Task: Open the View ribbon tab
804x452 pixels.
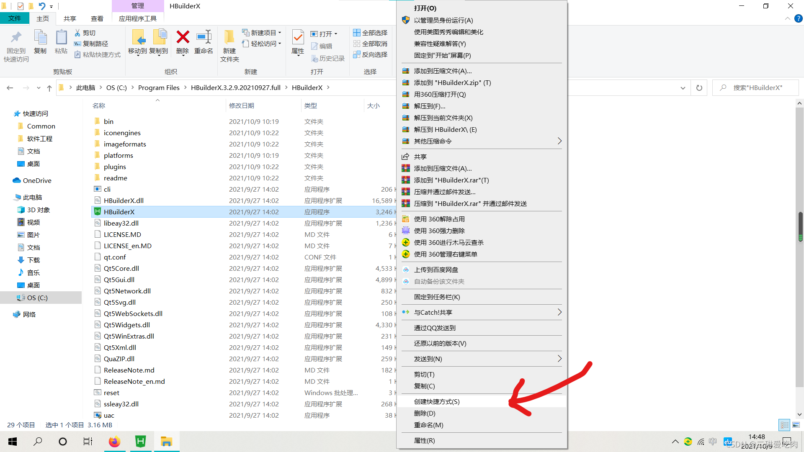Action: coord(97,18)
